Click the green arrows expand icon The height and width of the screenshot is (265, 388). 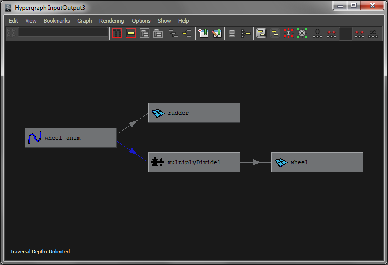[x=302, y=33]
